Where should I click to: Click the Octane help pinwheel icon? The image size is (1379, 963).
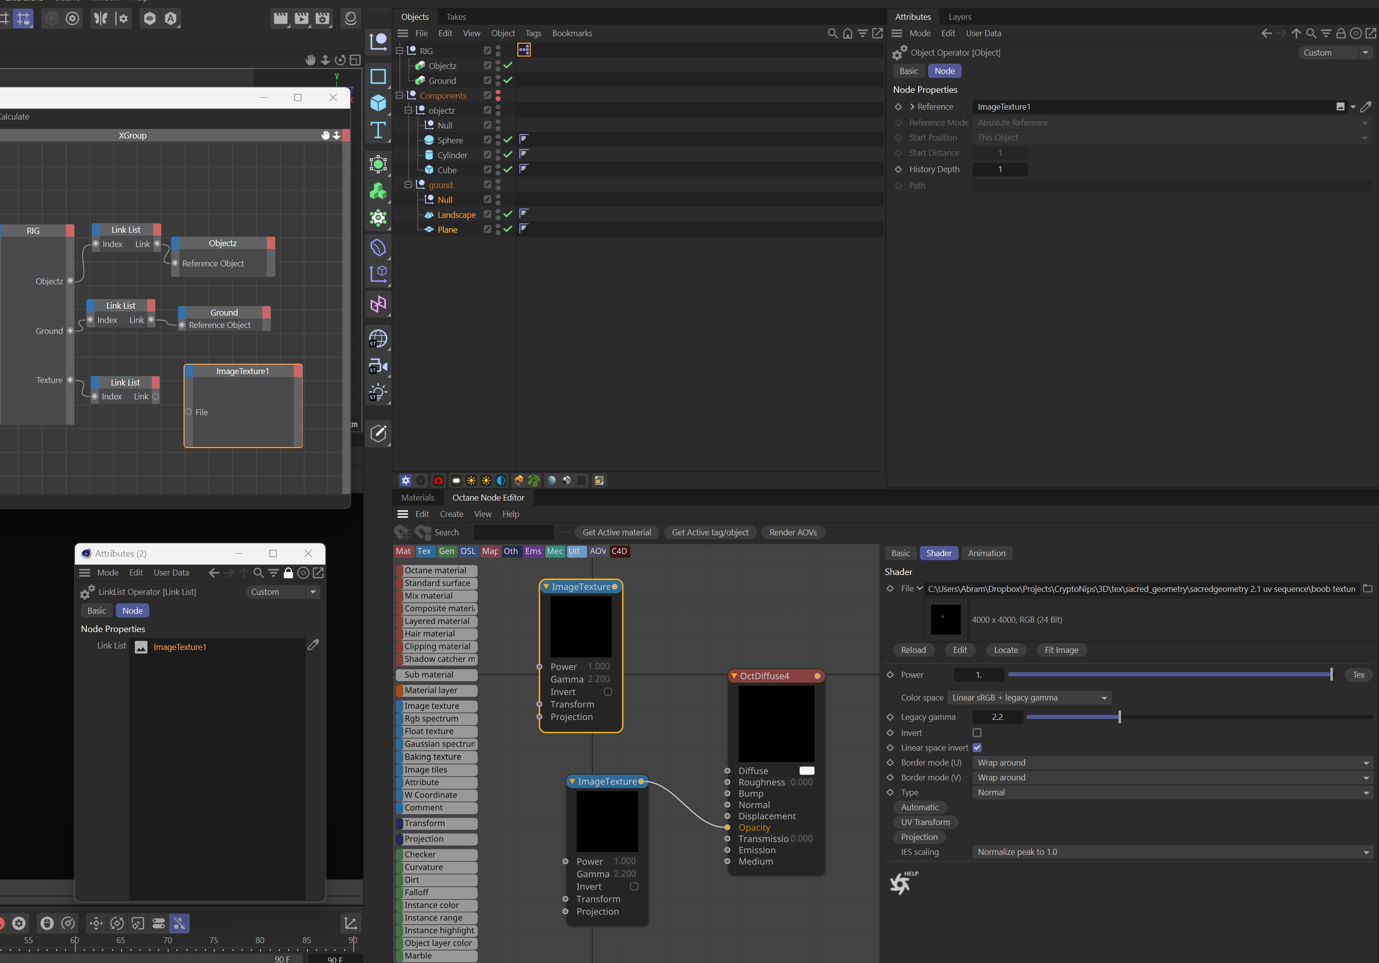coord(900,884)
